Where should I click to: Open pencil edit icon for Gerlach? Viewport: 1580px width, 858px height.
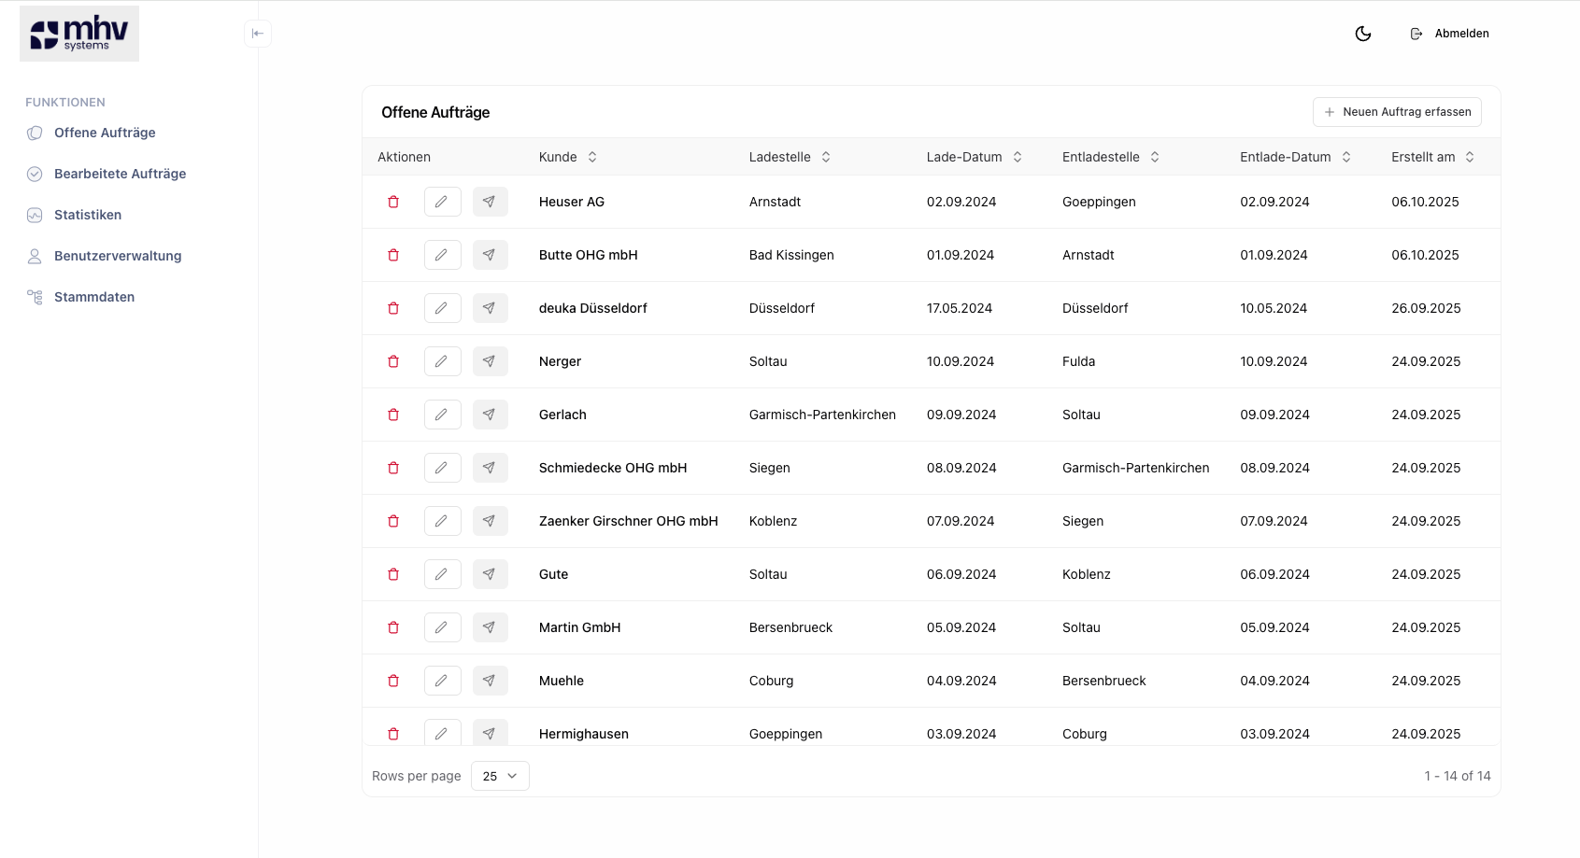442,415
